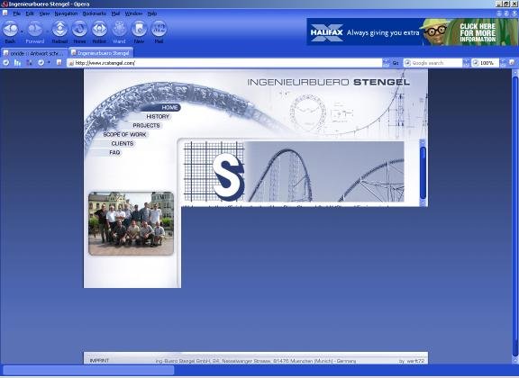Click in the Google search field
This screenshot has width=519, height=378.
coord(433,63)
